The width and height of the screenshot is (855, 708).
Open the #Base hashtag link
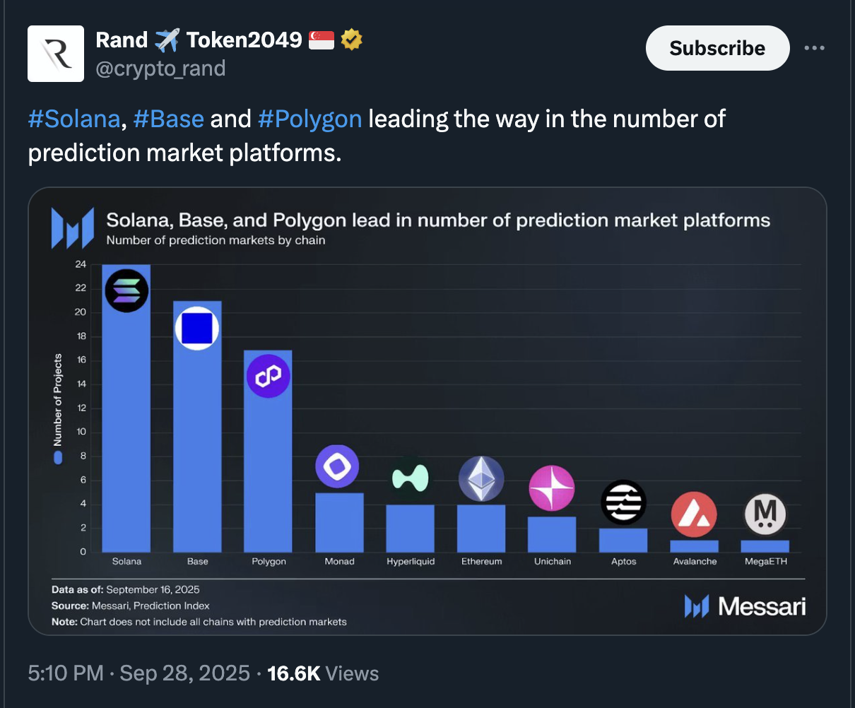[x=168, y=119]
